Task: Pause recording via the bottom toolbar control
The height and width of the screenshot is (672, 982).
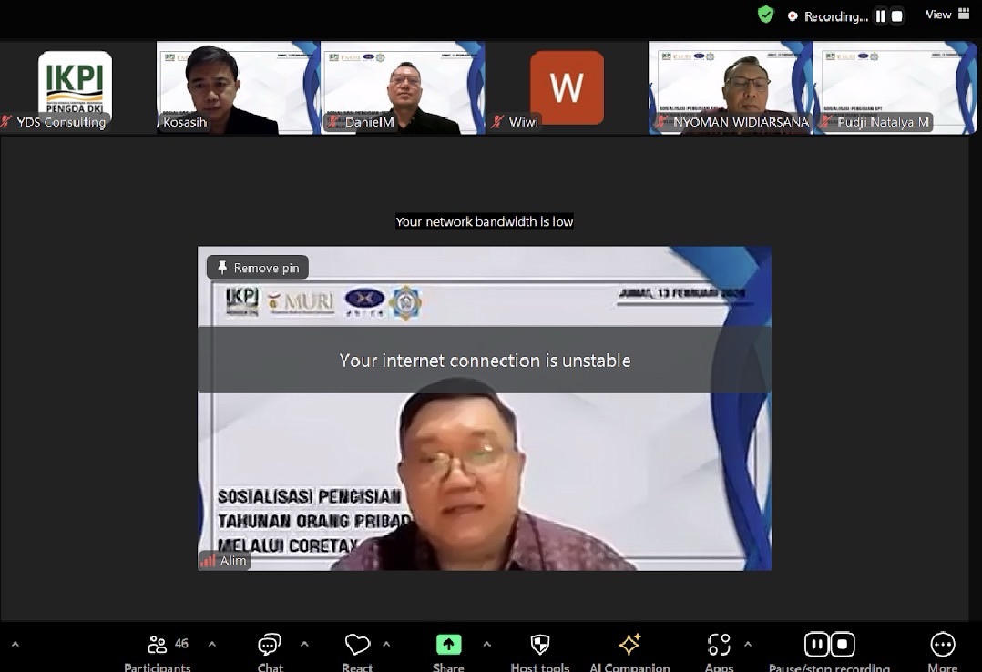Action: coord(817,644)
